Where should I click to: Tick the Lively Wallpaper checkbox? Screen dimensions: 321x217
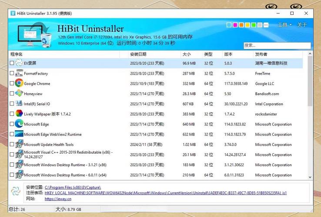coord(12,114)
